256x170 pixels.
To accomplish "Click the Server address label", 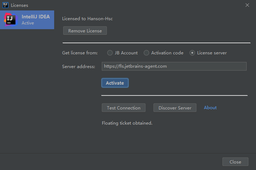I will (x=78, y=66).
